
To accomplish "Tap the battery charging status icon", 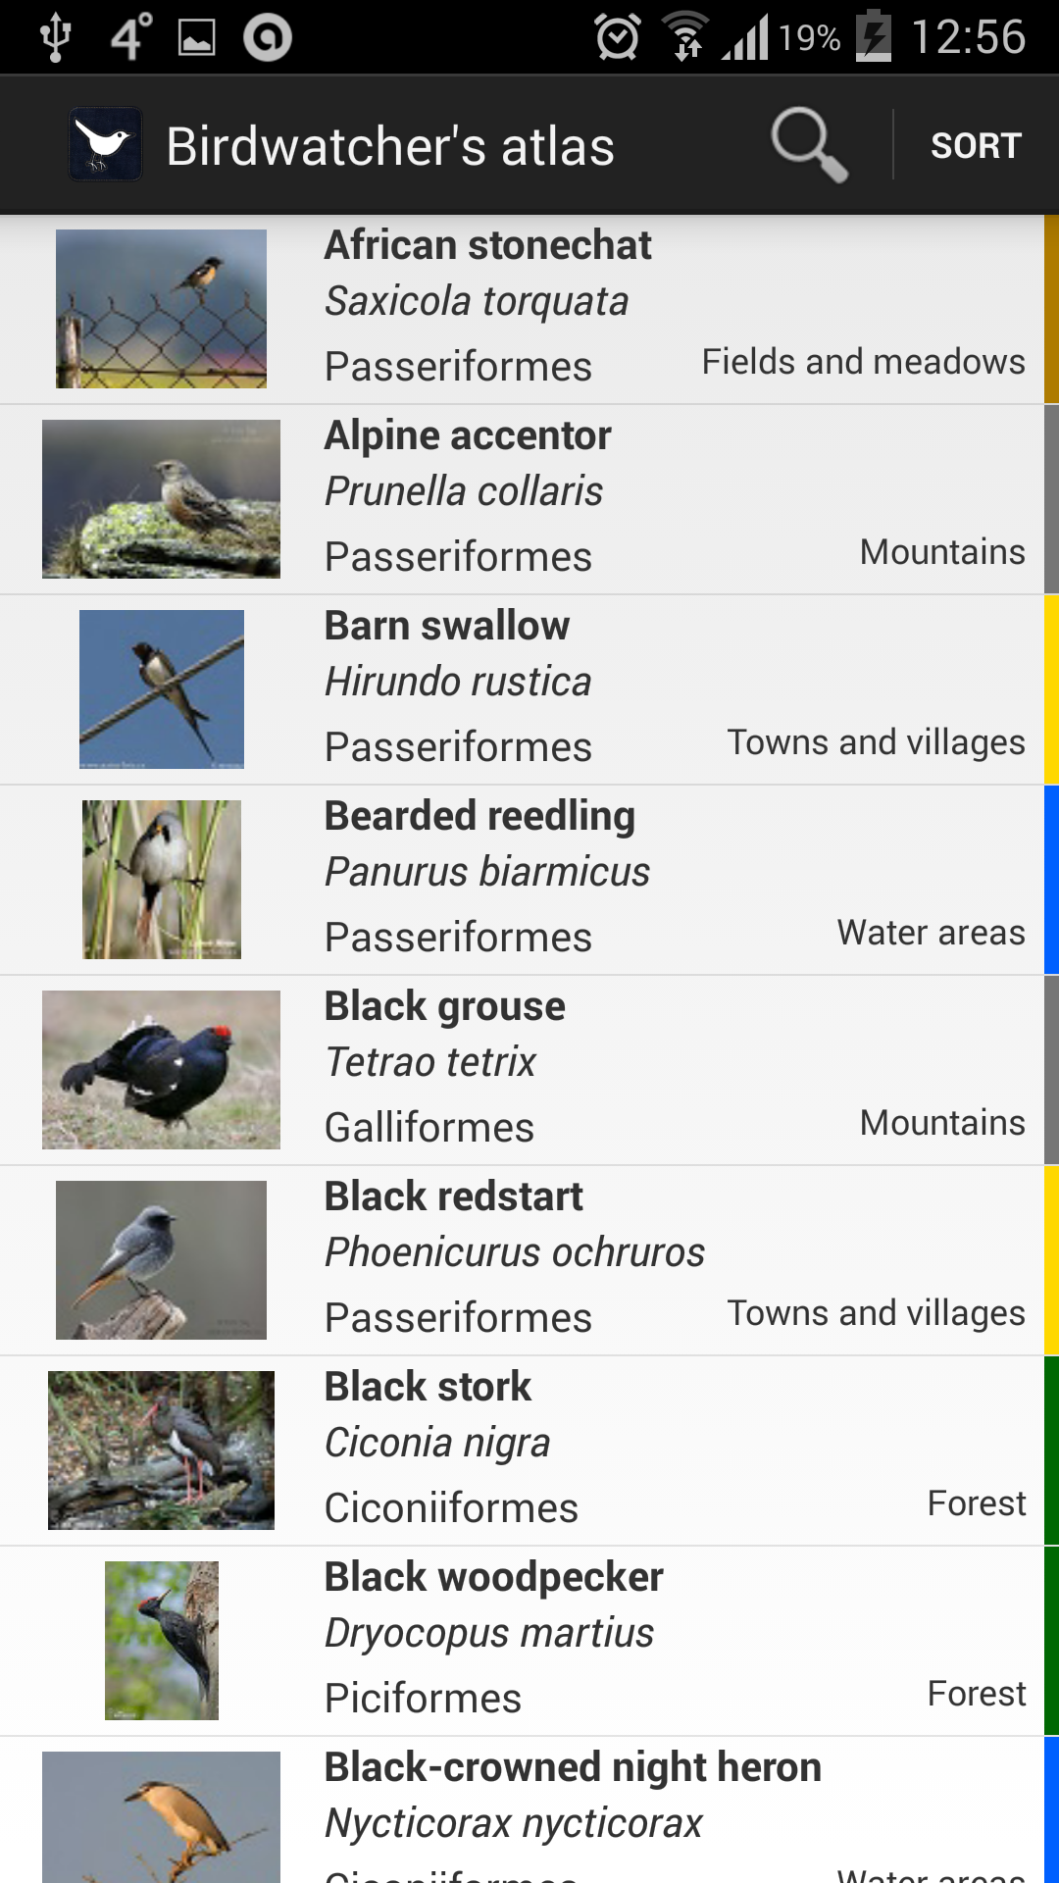I will tap(873, 37).
